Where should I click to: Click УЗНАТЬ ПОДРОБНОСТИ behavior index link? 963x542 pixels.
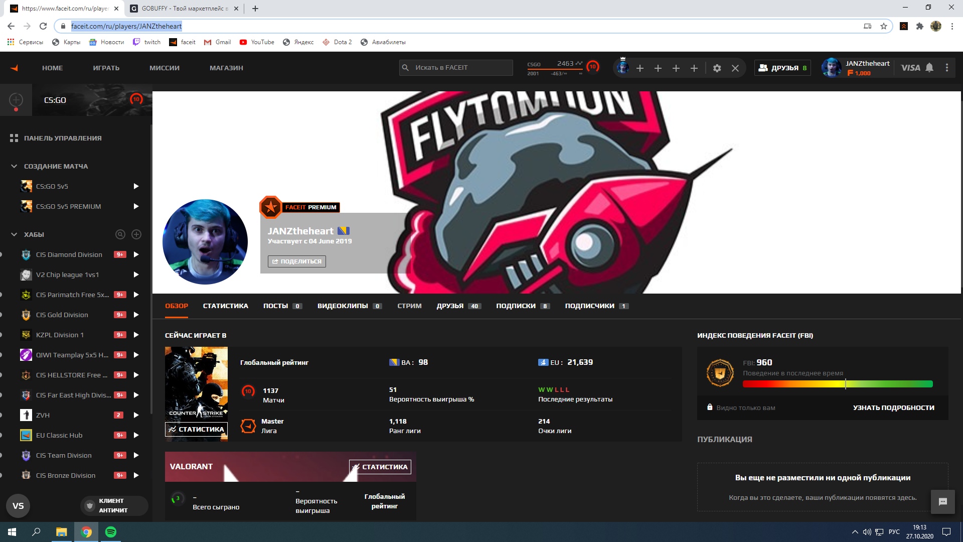click(894, 408)
